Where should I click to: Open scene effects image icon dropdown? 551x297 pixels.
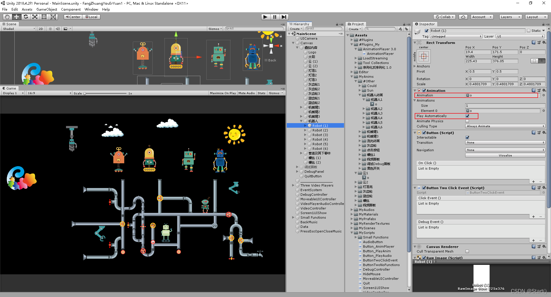coord(67,29)
